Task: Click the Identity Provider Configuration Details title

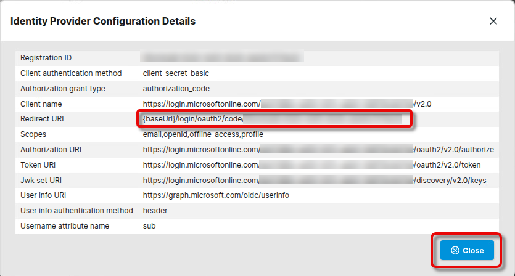Action: pos(103,21)
